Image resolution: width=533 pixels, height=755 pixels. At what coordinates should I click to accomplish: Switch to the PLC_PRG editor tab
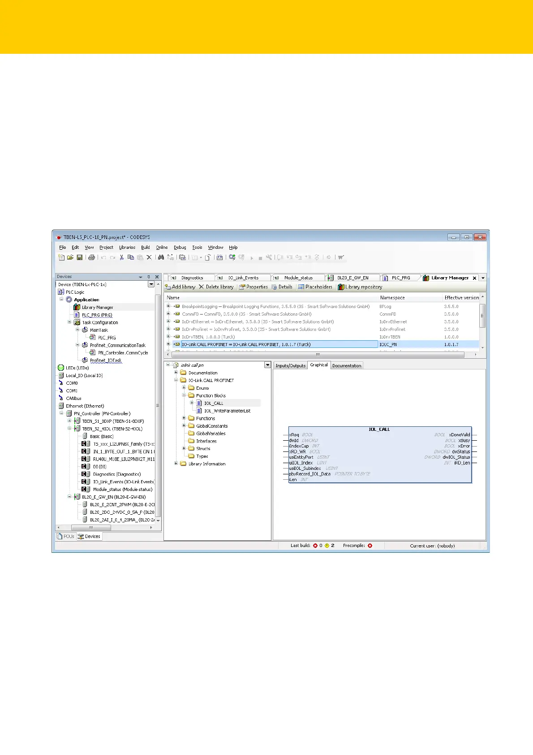(x=400, y=278)
